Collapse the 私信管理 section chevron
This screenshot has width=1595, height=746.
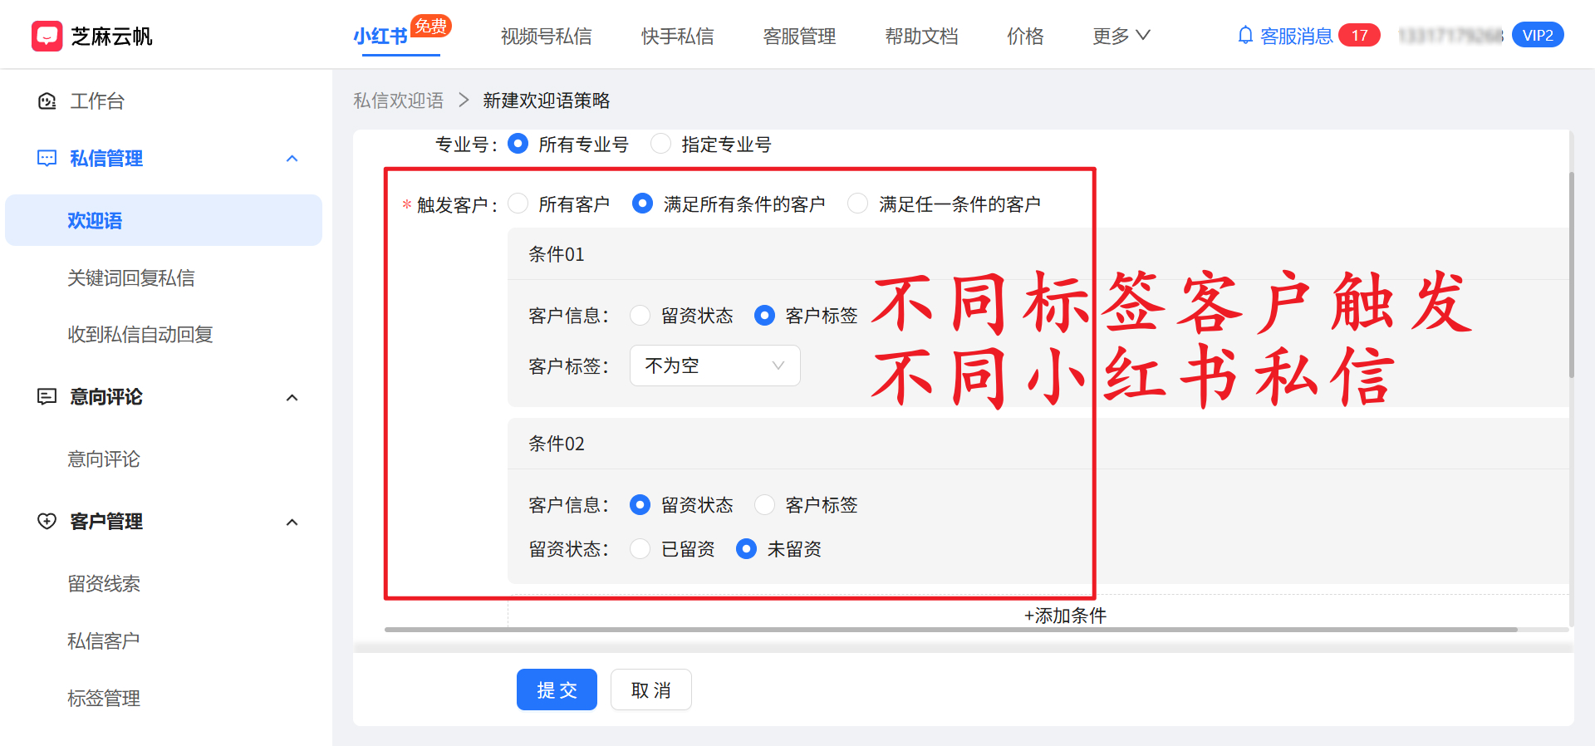click(292, 159)
